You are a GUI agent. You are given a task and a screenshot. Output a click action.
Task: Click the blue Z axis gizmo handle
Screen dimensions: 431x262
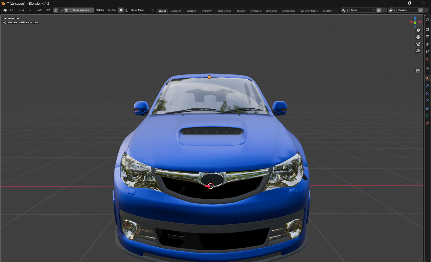[415, 18]
